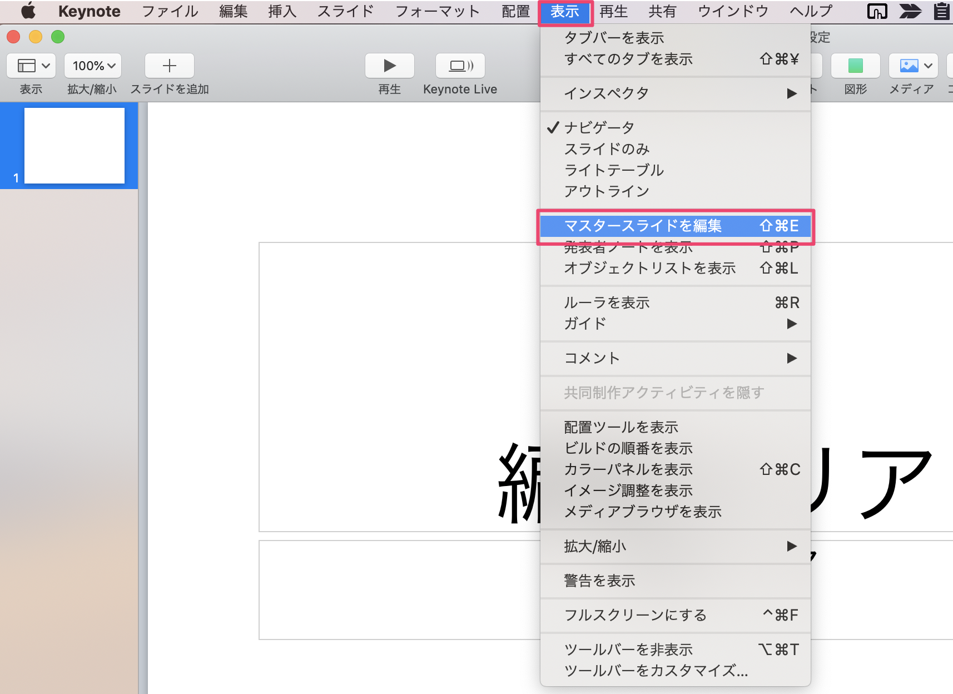
Task: Open the フォーマット menu in menu bar
Action: [x=437, y=11]
